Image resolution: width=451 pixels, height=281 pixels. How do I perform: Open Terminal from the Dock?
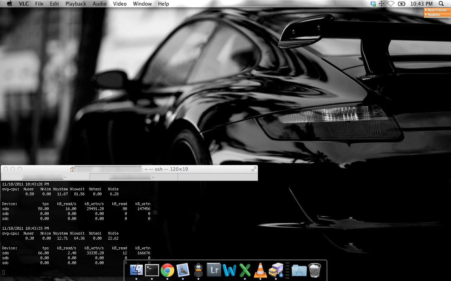[x=152, y=270]
